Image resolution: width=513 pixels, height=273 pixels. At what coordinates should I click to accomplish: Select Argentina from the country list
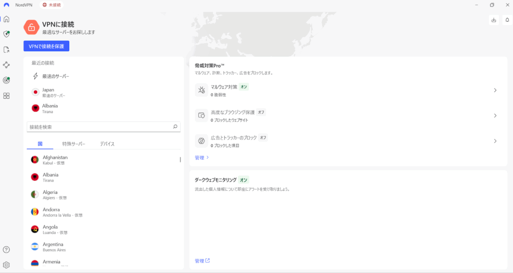(53, 246)
